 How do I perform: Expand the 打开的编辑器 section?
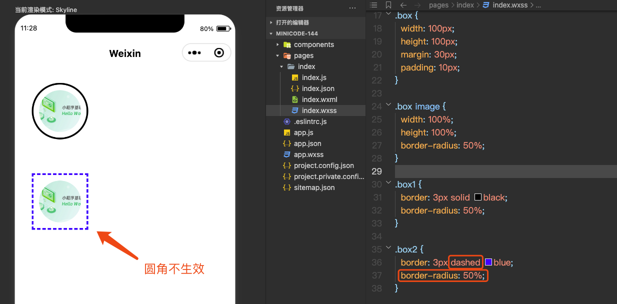(271, 22)
